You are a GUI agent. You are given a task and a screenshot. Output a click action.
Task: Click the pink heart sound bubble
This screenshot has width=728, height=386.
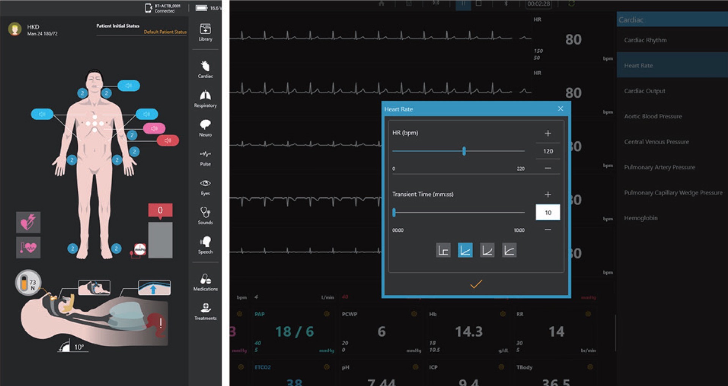coord(154,129)
